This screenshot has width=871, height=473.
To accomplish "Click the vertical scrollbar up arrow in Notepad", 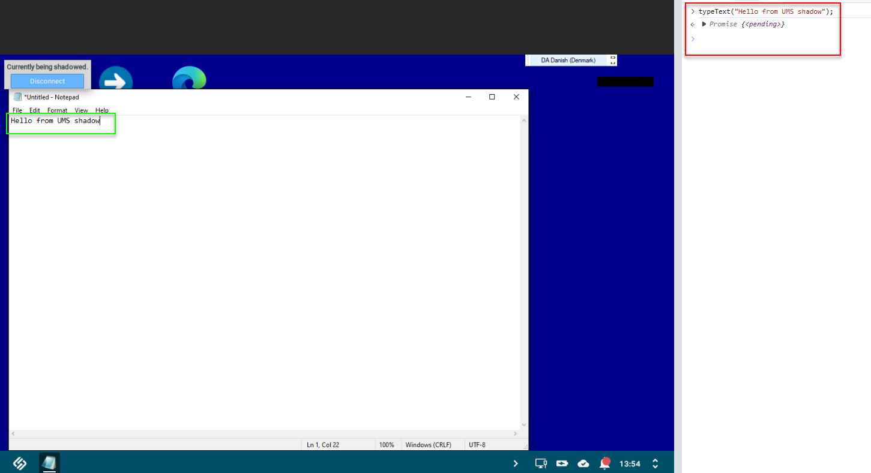I will (523, 120).
